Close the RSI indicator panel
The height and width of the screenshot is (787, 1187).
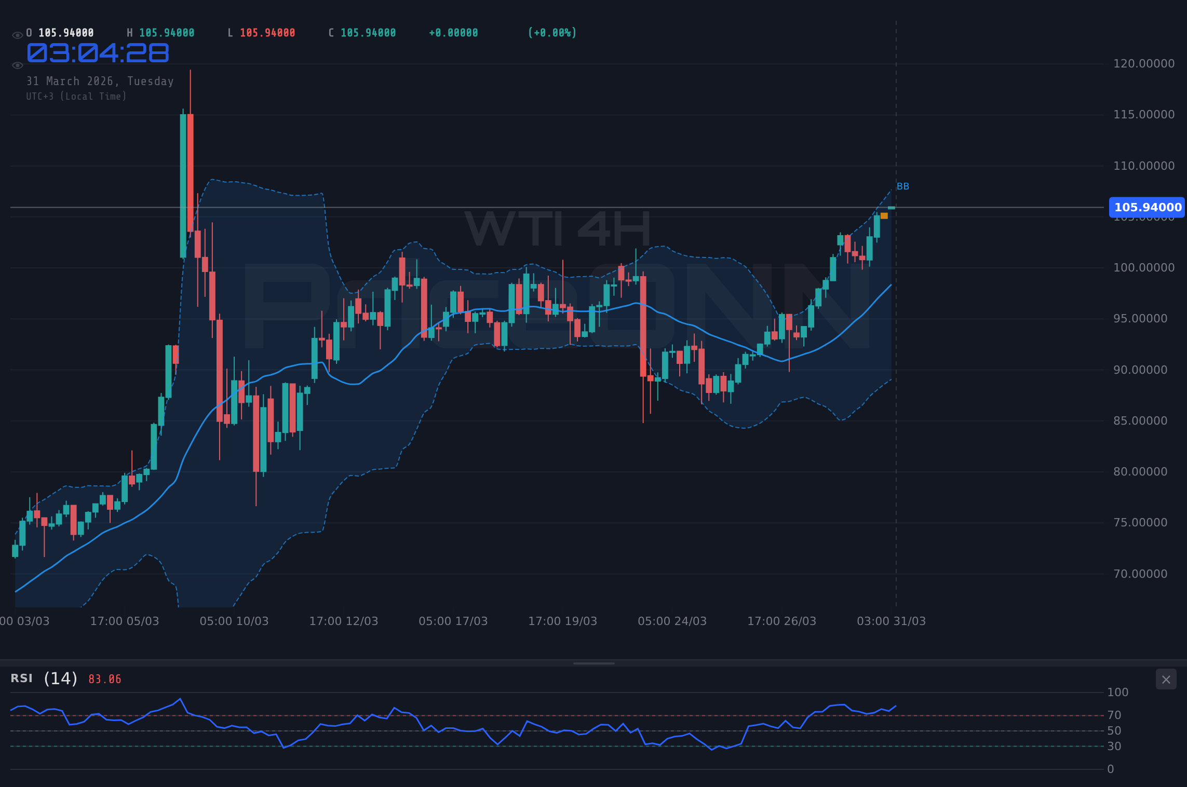click(x=1166, y=679)
